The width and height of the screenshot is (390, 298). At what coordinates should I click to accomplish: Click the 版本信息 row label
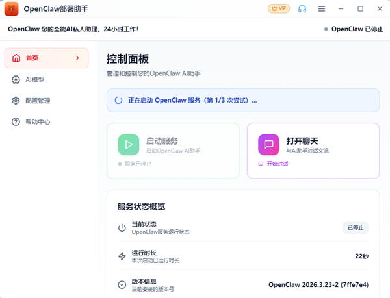tap(144, 281)
